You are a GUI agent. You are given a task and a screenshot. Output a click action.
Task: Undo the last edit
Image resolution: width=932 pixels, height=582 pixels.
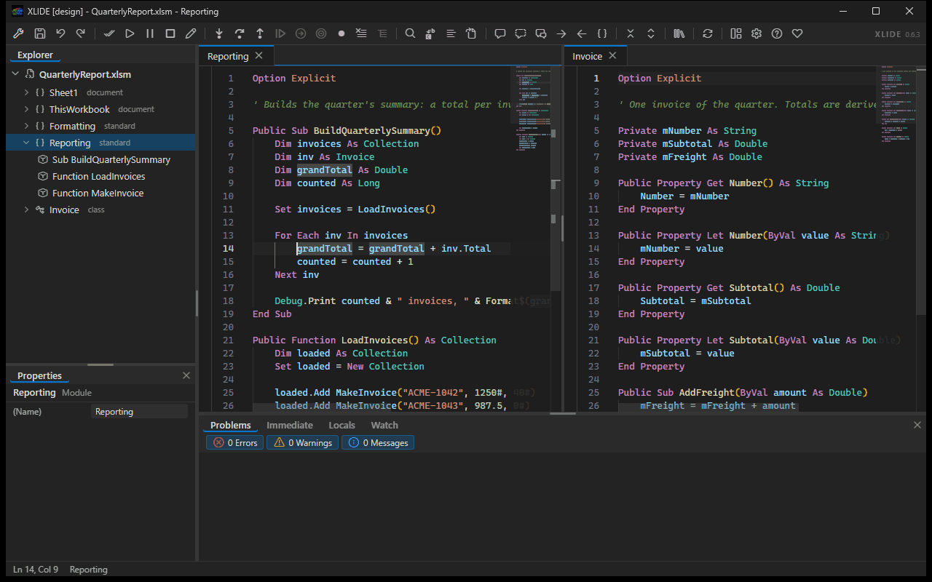[60, 33]
